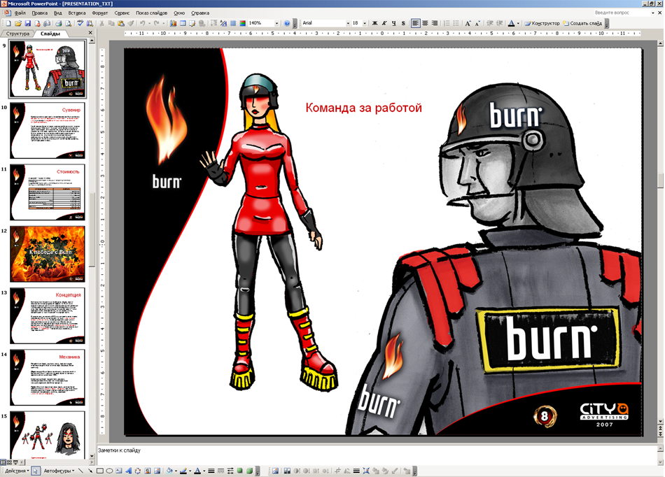Open the Показ слайдов menu

coord(151,13)
